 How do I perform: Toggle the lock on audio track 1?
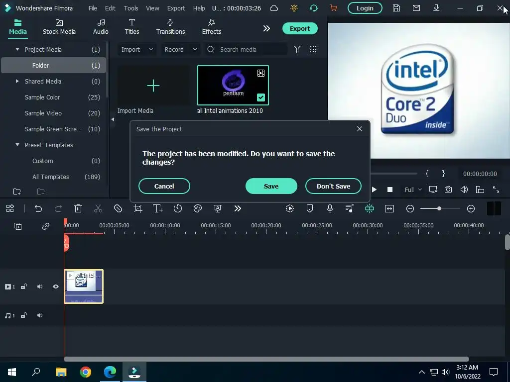(x=24, y=315)
